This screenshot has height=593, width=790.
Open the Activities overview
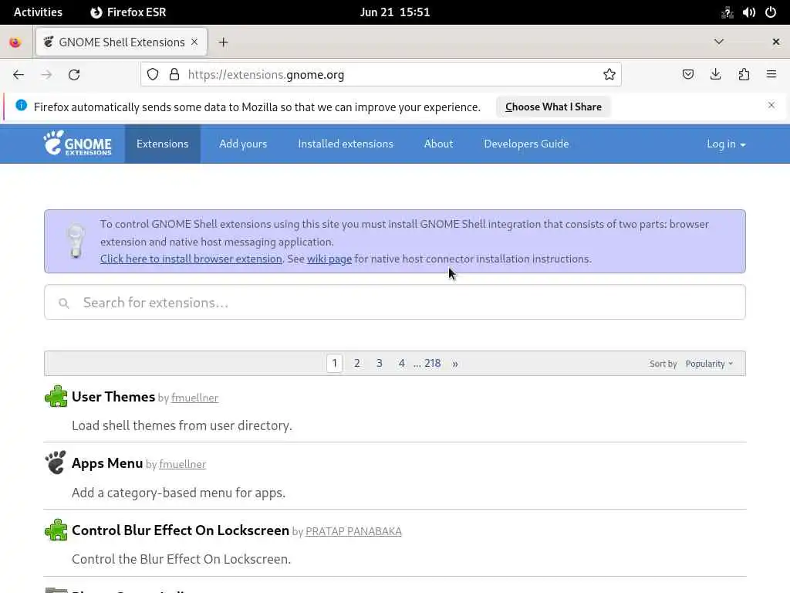38,12
